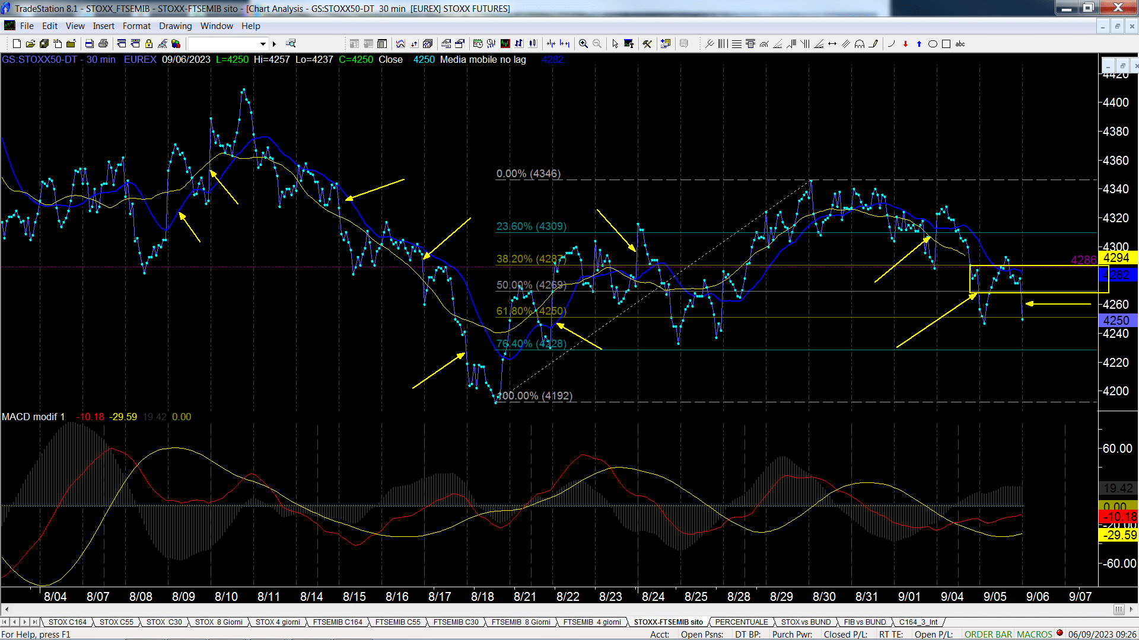Select the Zoom Out magnifier tool
The height and width of the screenshot is (640, 1139).
click(x=597, y=44)
